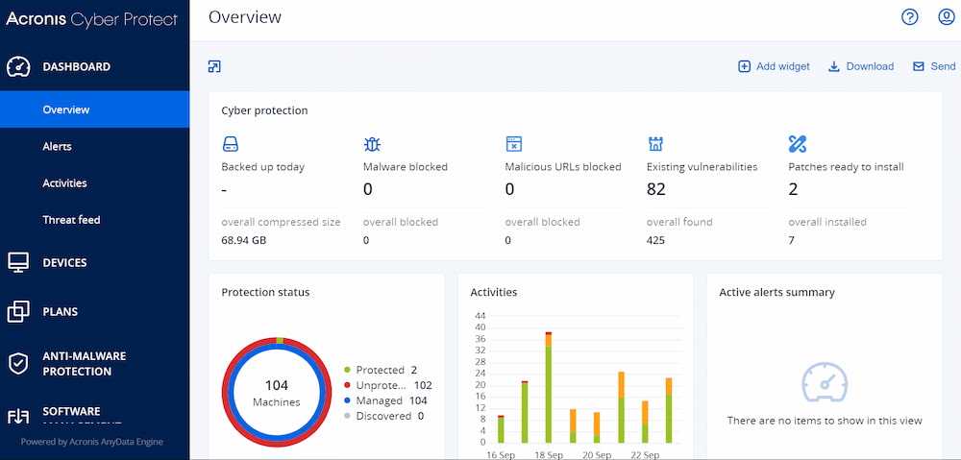
Task: Open the Threat feed page
Action: coord(71,220)
